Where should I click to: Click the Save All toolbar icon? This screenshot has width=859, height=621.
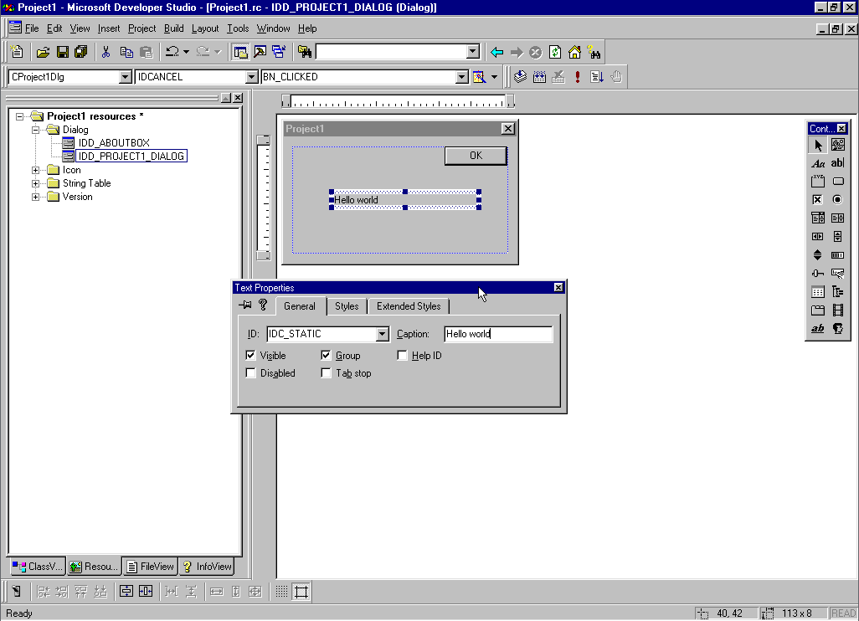click(x=81, y=52)
